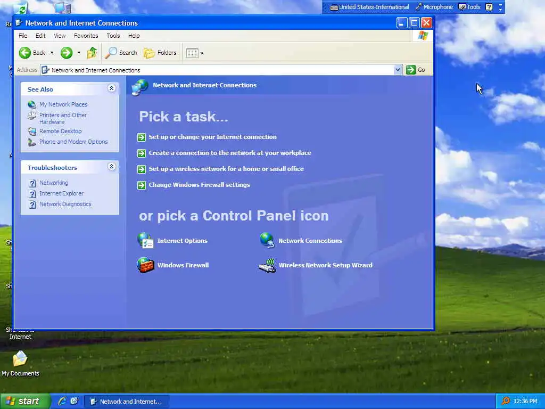Collapse the See Also panel
The image size is (545, 409).
tap(112, 88)
